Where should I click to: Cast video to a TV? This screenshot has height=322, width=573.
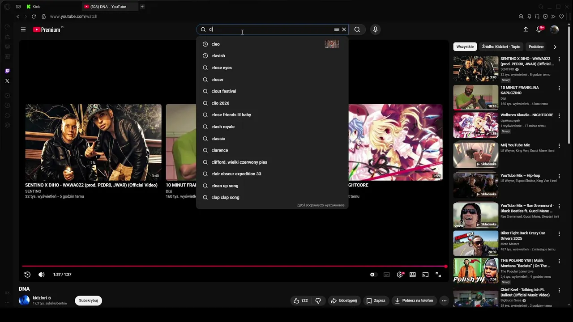425,275
